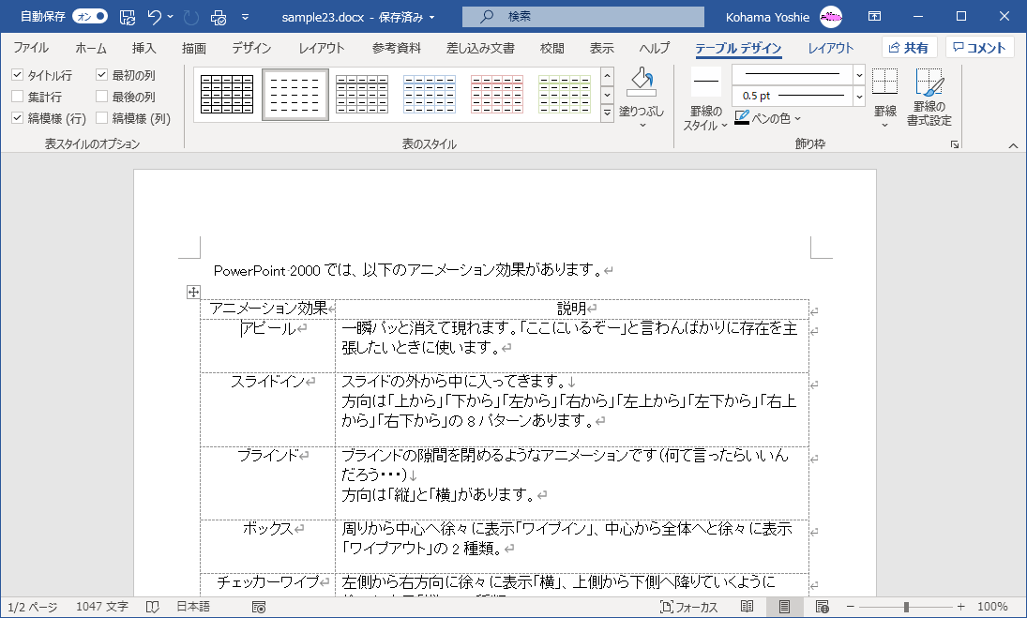
Task: Open the quick access toolbar customize arrow
Action: pos(245,17)
